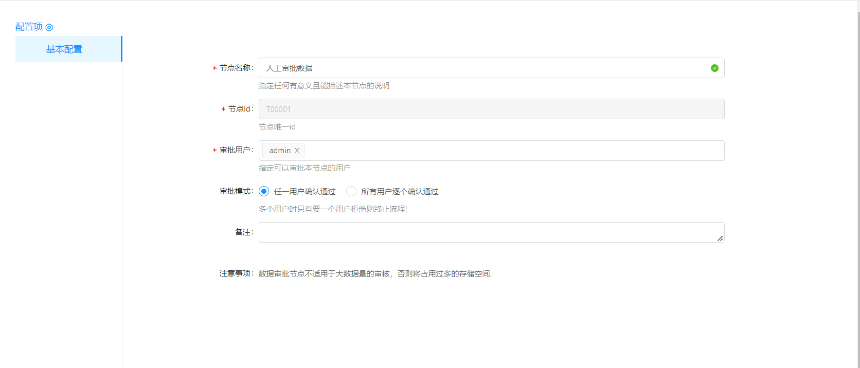This screenshot has width=860, height=368.
Task: Click the target icon beside 配置项
Action: coord(49,27)
